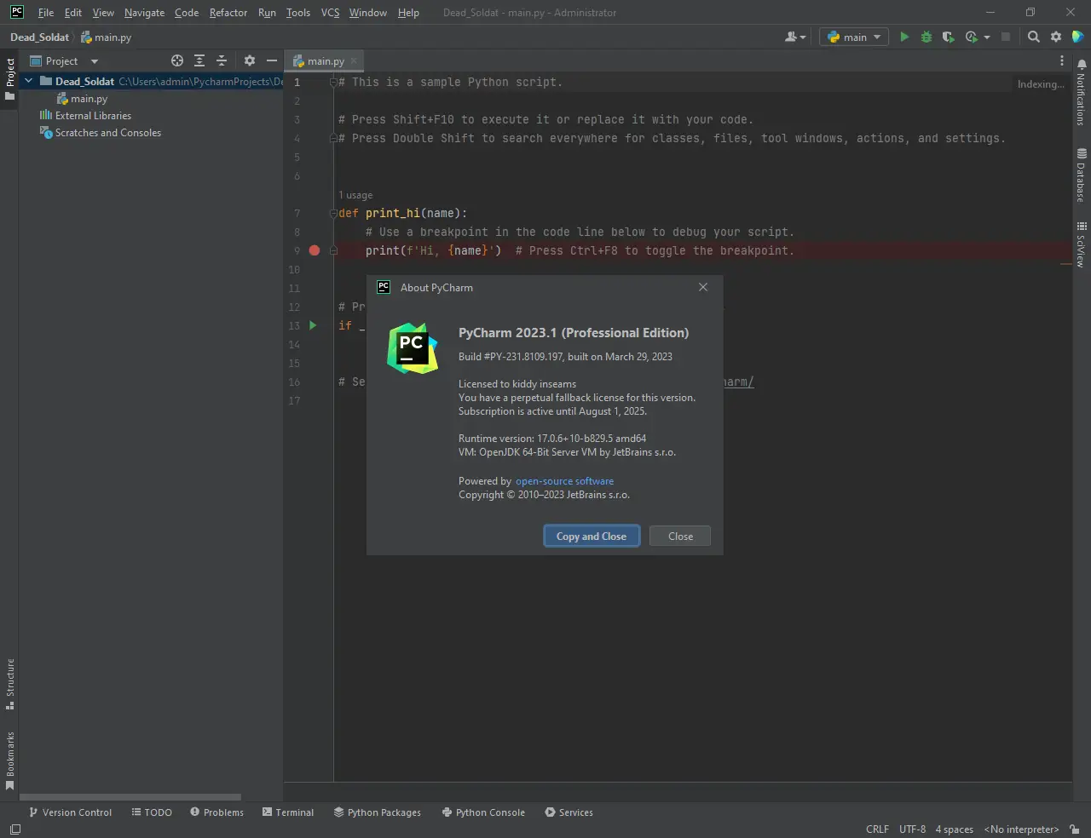Run script via gutter arrow on line 13
The height and width of the screenshot is (838, 1091).
point(313,325)
